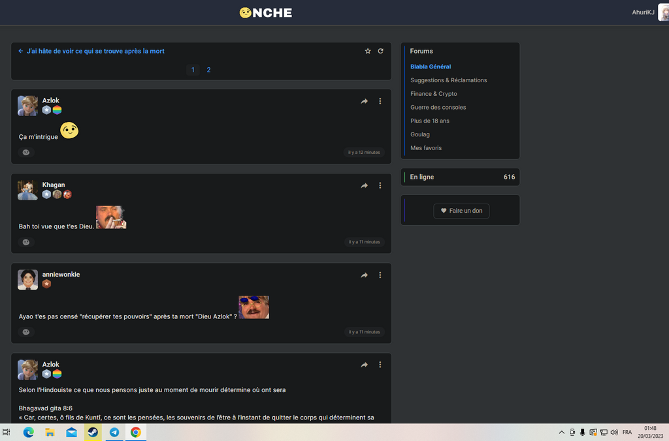Screen dimensions: 669x441
Task: Share Khagan's post with arrow icon
Action: [x=364, y=186]
